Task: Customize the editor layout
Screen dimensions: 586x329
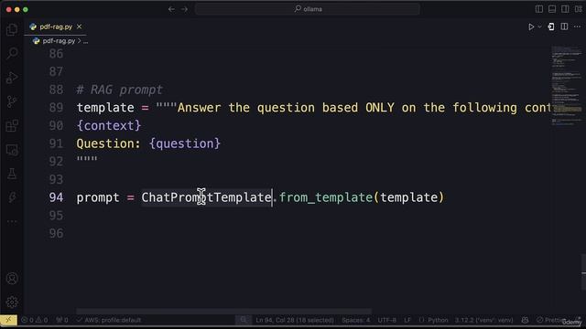Action: pyautogui.click(x=578, y=9)
